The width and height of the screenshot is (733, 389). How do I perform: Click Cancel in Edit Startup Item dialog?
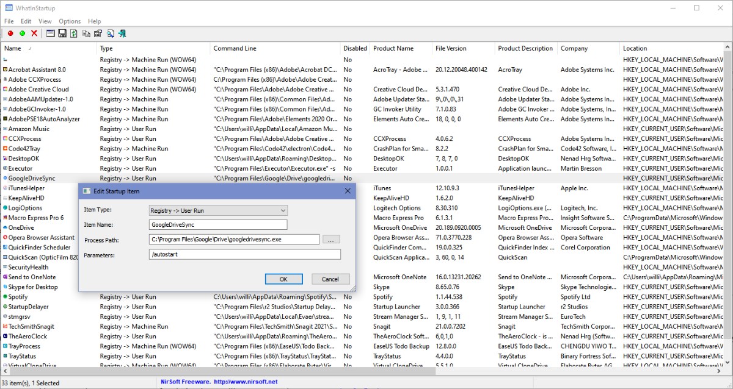tap(330, 279)
